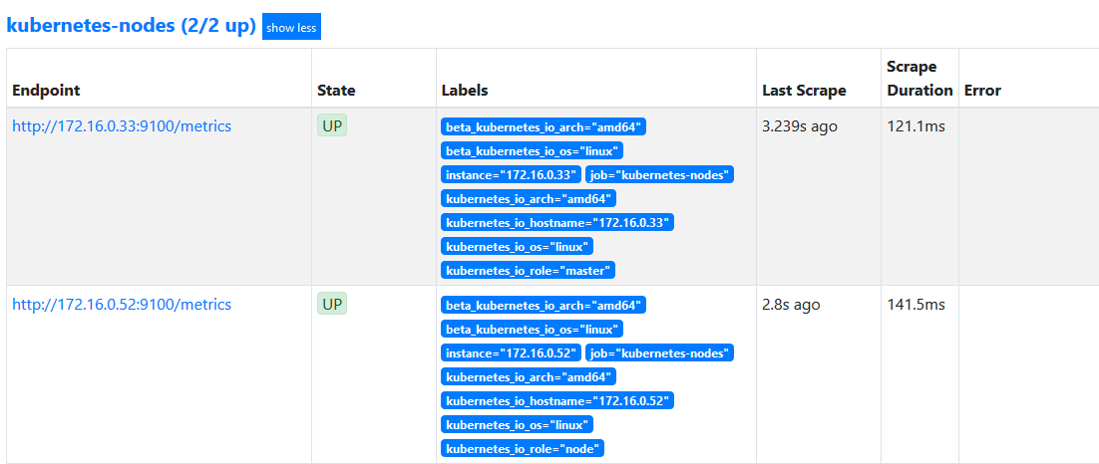Click the 3.239s ago last scrape value
This screenshot has height=464, width=1099.
[x=800, y=126]
